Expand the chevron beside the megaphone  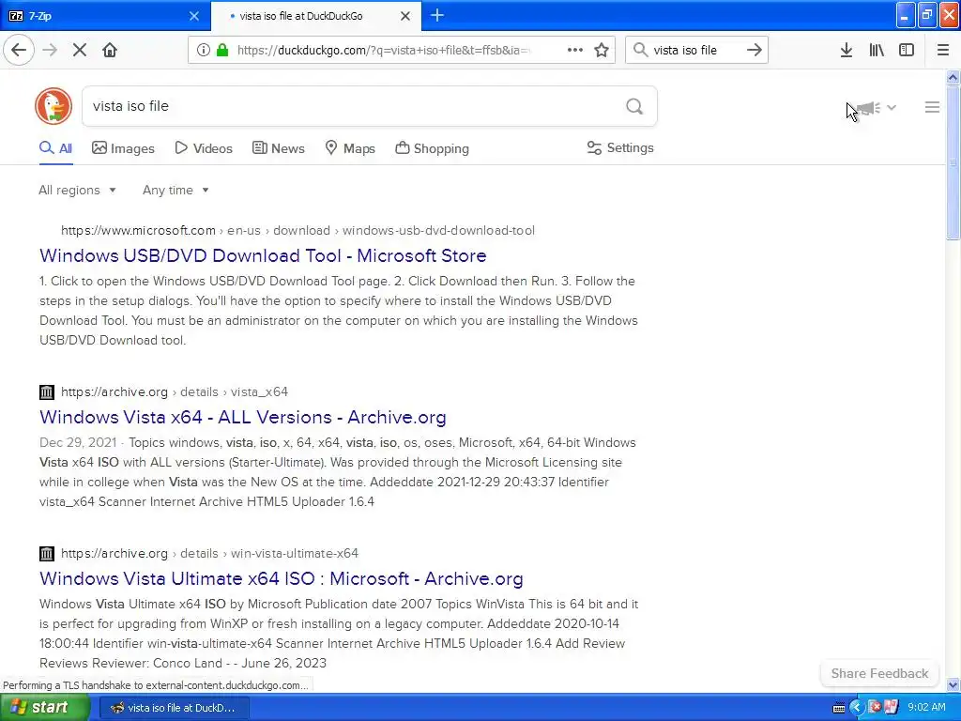[892, 107]
